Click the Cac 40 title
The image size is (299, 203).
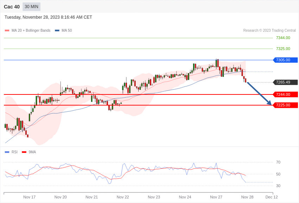point(12,7)
